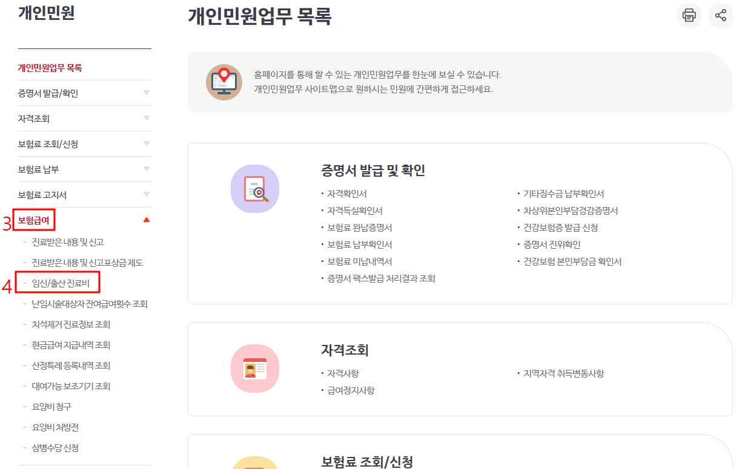The width and height of the screenshot is (754, 469).
Task: Select 보험급여 sidebar menu
Action: click(x=34, y=220)
